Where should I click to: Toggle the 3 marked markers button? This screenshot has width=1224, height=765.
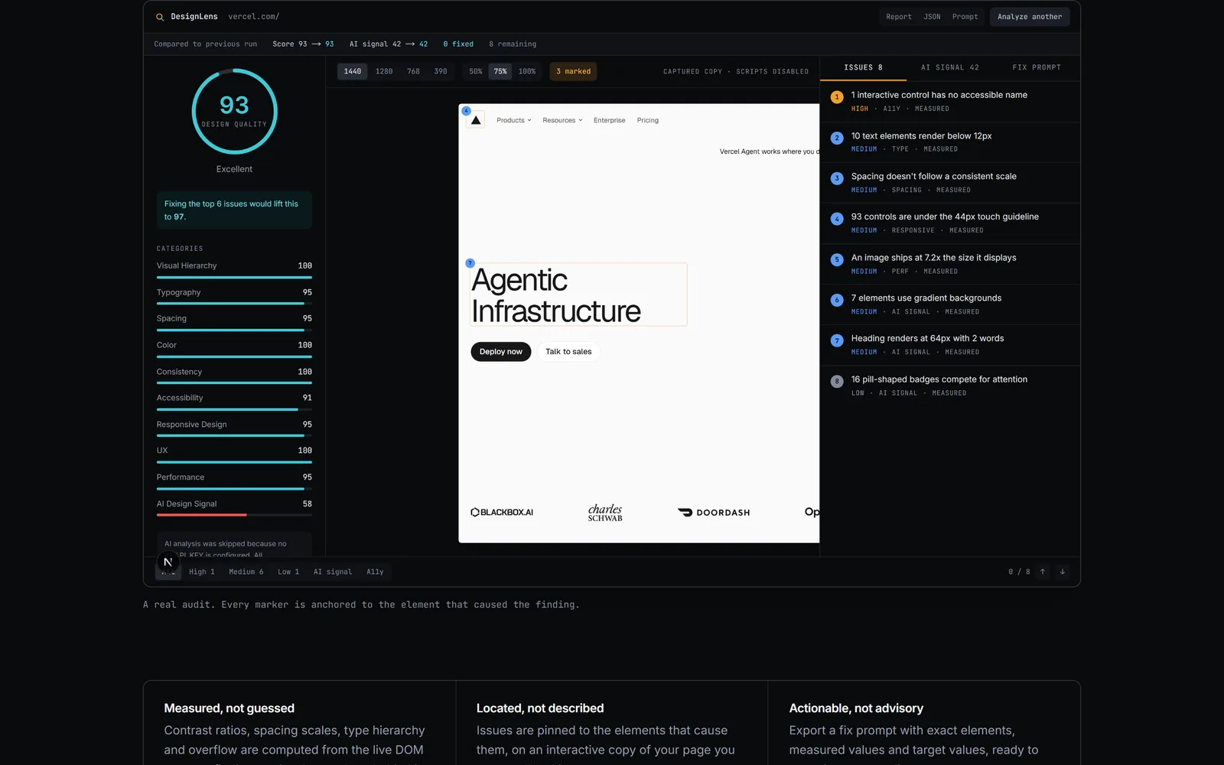click(x=574, y=71)
